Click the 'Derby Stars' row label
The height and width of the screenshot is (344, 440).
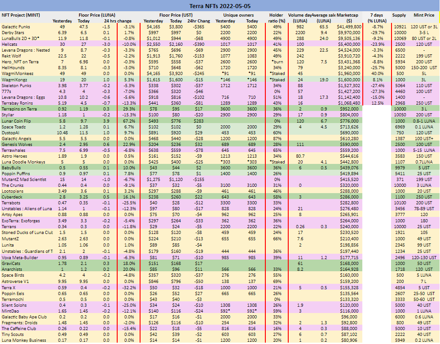point(13,32)
